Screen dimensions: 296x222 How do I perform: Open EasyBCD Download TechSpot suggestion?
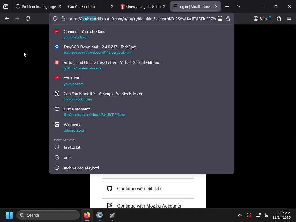coord(142,50)
